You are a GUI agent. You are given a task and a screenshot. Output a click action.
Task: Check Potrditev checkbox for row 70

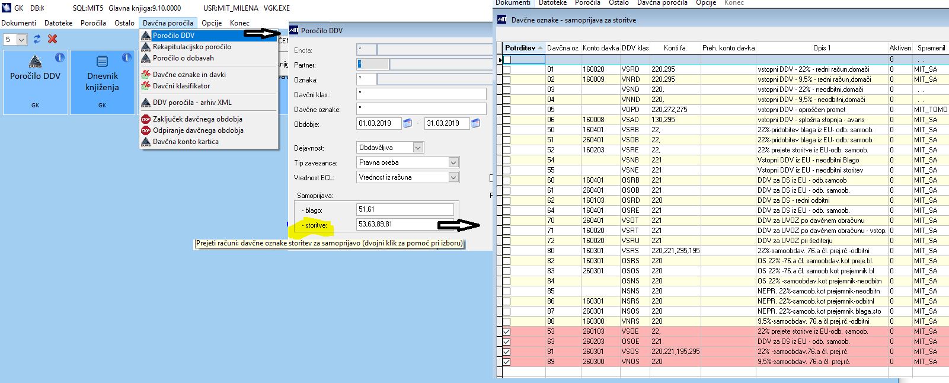pyautogui.click(x=506, y=221)
